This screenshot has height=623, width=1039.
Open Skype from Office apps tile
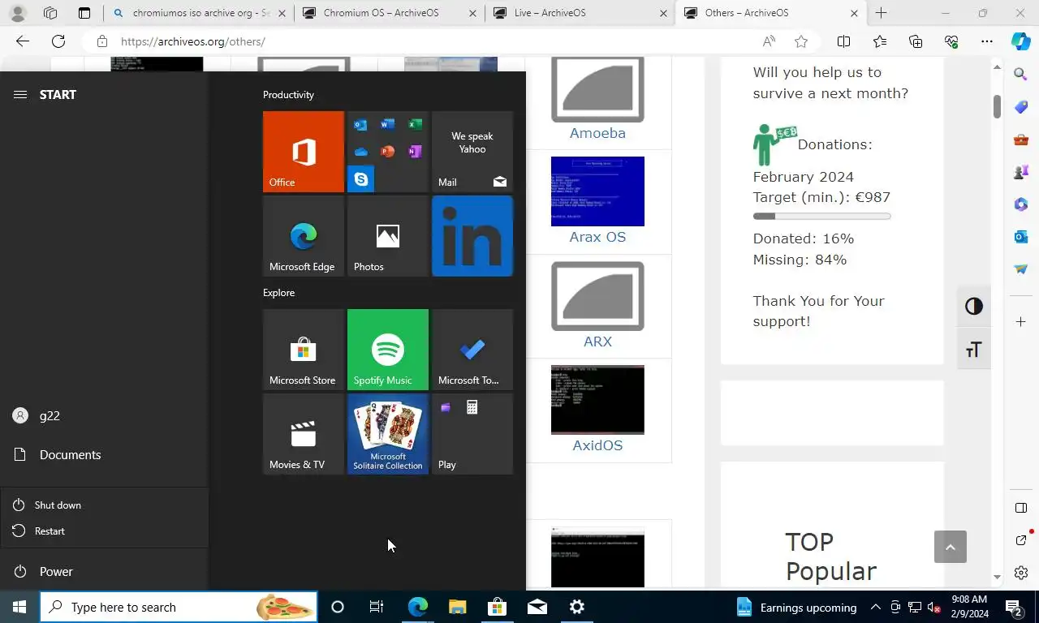pos(361,178)
